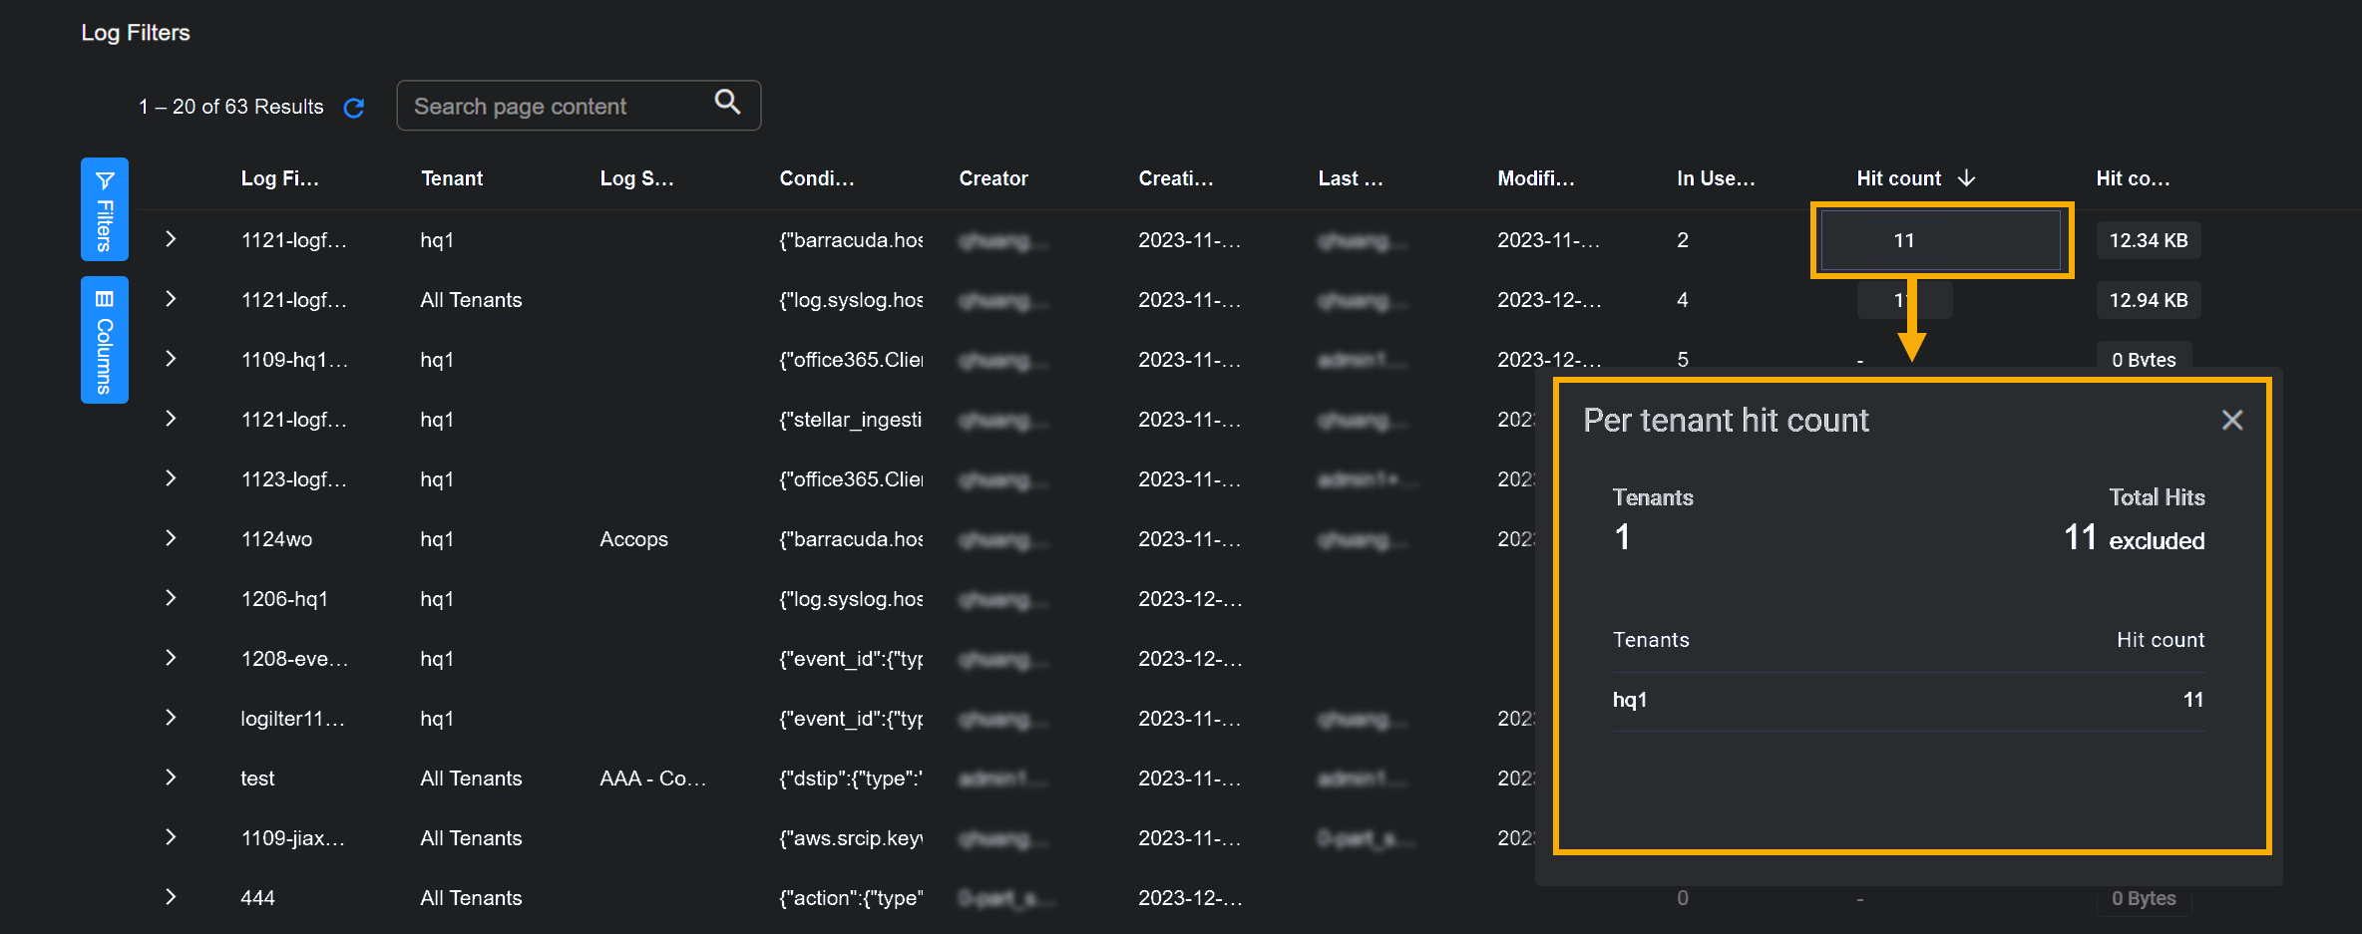Toggle sort arrow on Hit count column
This screenshot has width=2362, height=934.
tap(1966, 178)
